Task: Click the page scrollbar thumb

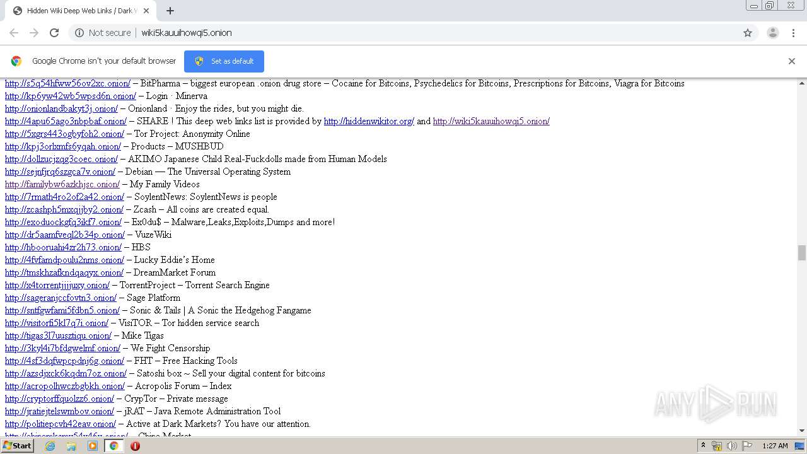Action: 802,253
